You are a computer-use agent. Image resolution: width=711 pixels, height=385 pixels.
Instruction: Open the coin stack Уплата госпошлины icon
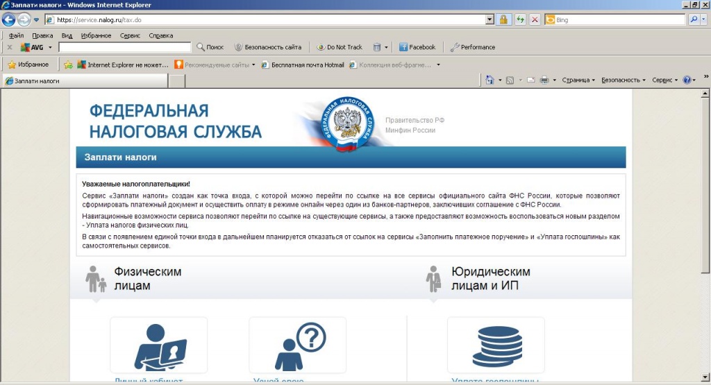pyautogui.click(x=496, y=345)
